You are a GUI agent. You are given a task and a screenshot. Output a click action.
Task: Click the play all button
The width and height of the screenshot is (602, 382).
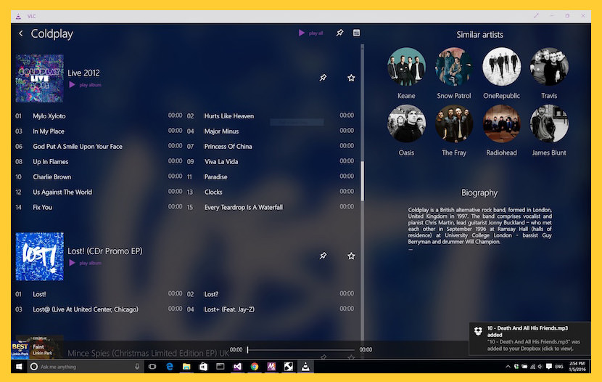pyautogui.click(x=311, y=33)
